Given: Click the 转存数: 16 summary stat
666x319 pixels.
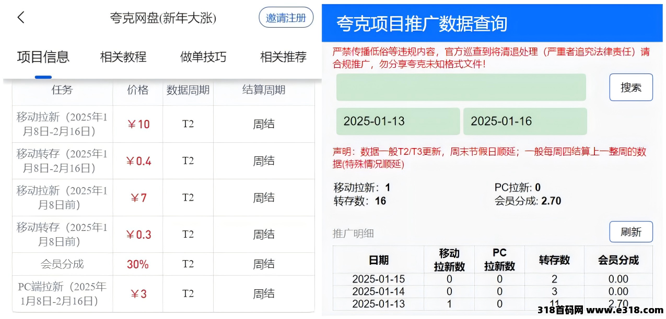Looking at the screenshot, I should [x=360, y=201].
